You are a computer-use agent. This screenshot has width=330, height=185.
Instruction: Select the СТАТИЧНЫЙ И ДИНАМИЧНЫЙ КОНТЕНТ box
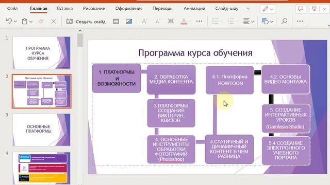[229, 149]
